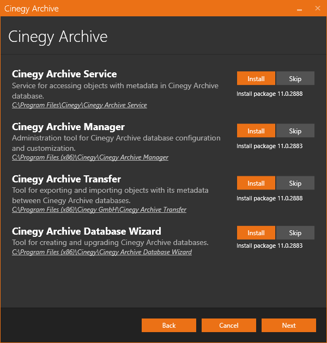Open the Cinegy Archive Service install path link
The width and height of the screenshot is (327, 343).
[79, 105]
